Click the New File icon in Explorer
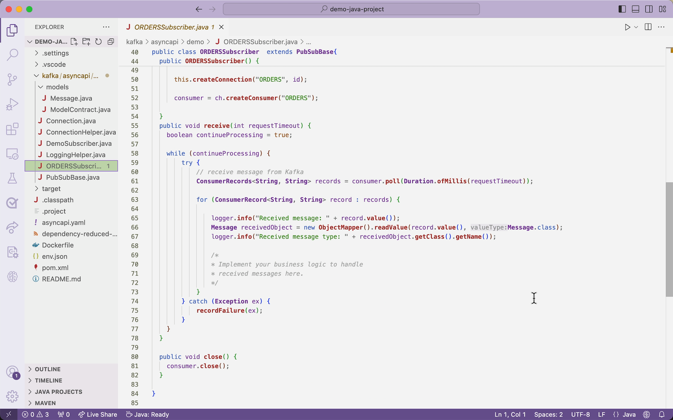673x420 pixels. [x=74, y=42]
